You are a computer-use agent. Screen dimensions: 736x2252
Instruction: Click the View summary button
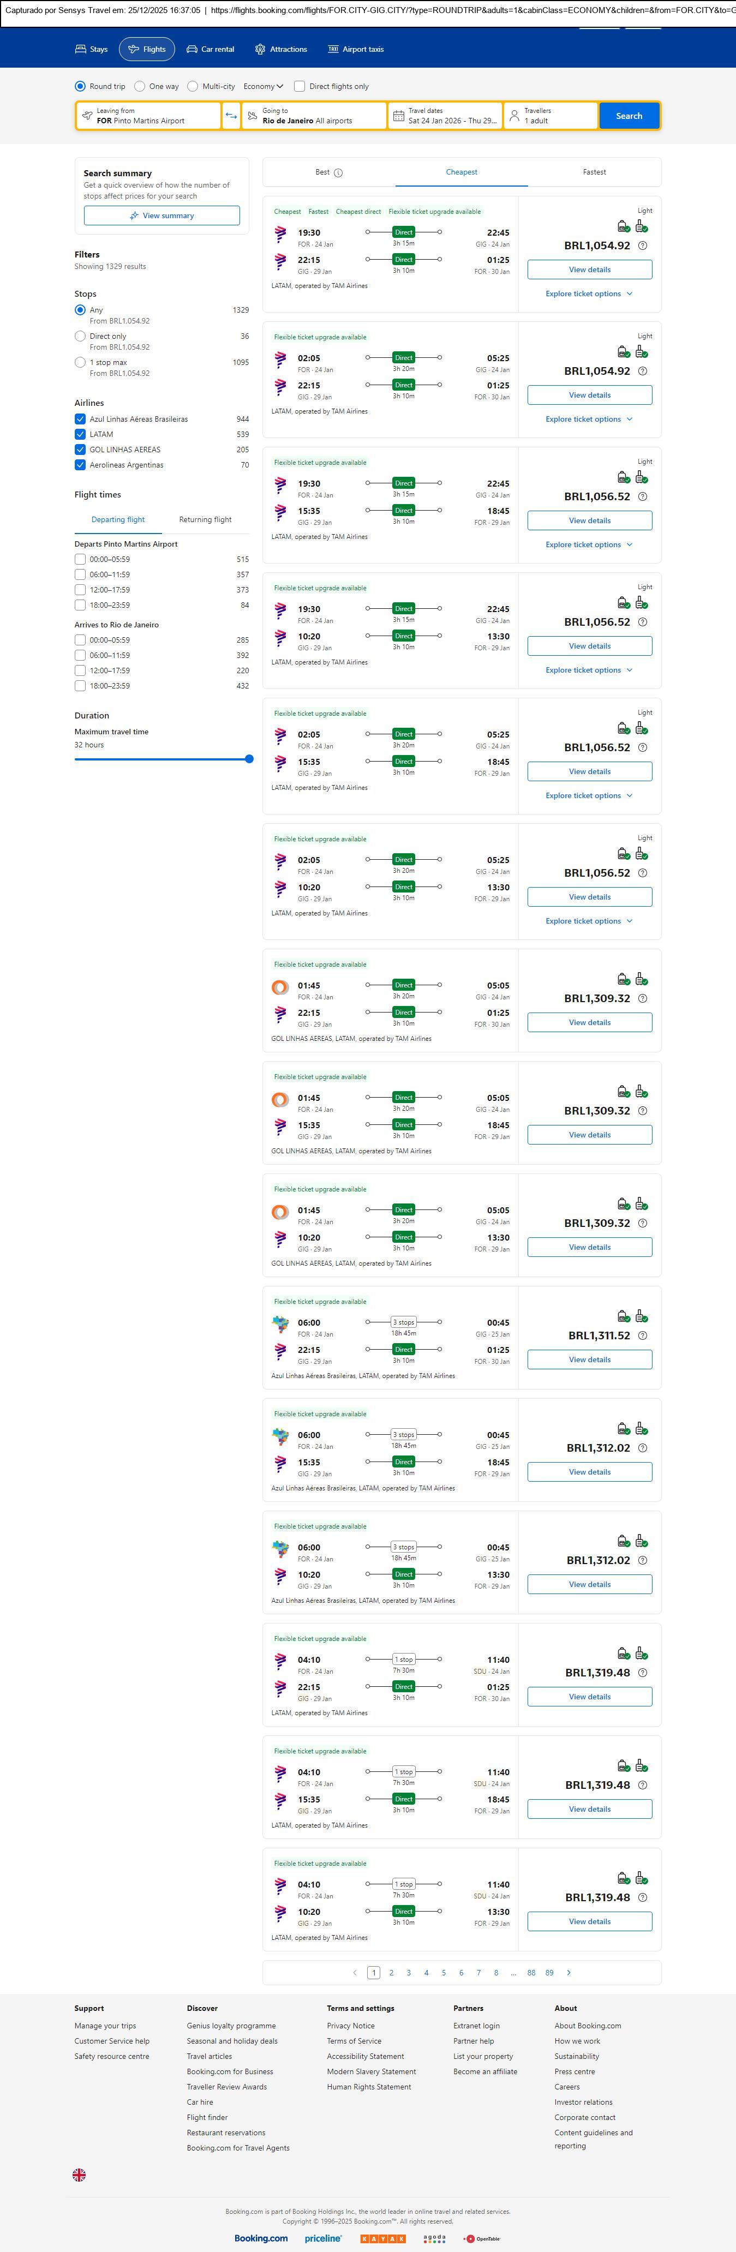coord(161,216)
